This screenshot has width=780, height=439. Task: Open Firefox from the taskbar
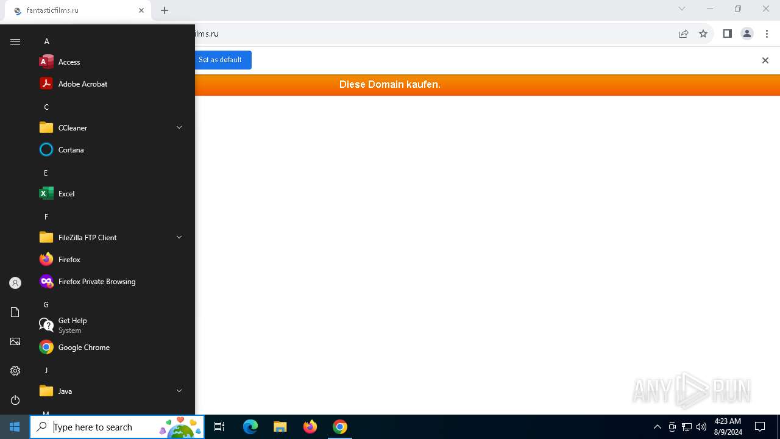pos(310,427)
